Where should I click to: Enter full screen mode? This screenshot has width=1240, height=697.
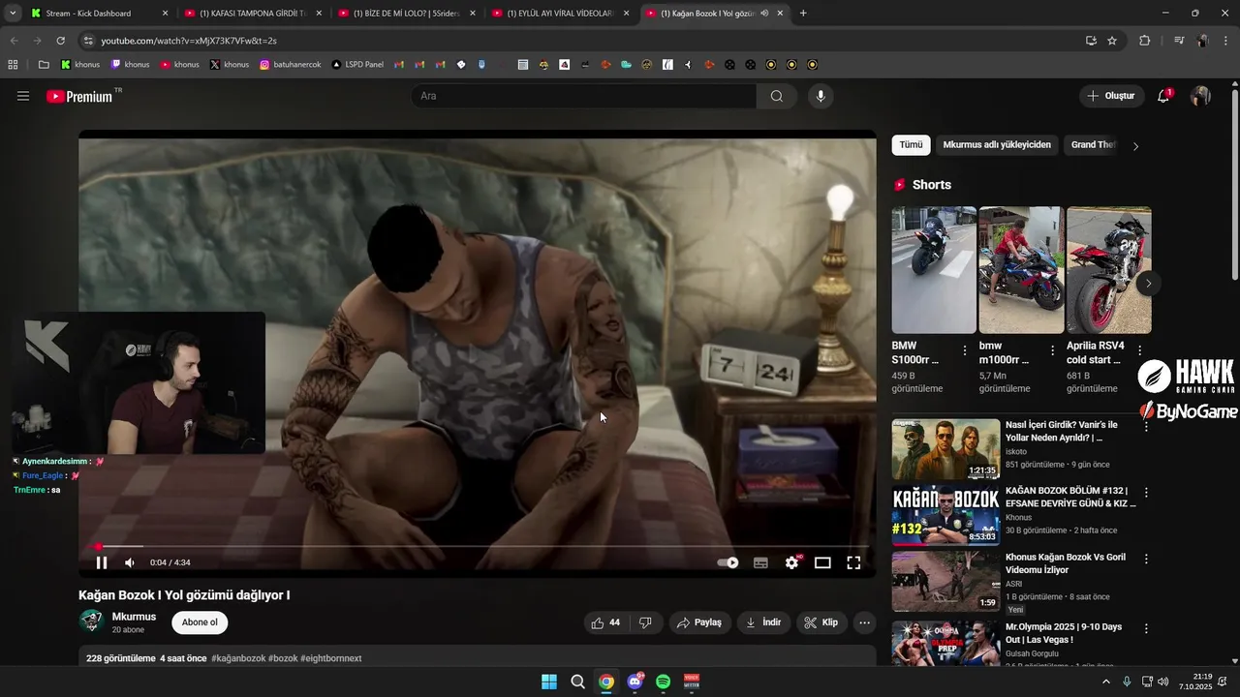pos(853,562)
